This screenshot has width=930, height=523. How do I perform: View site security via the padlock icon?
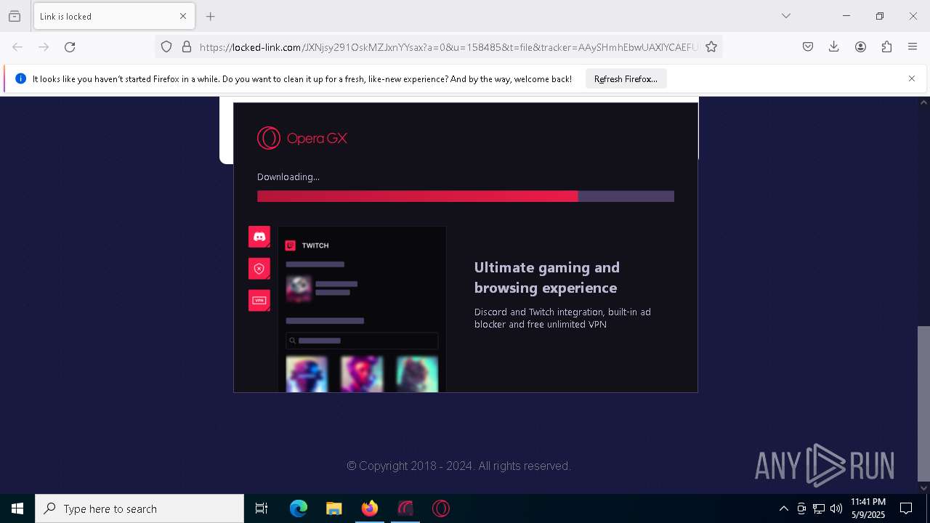(x=187, y=47)
